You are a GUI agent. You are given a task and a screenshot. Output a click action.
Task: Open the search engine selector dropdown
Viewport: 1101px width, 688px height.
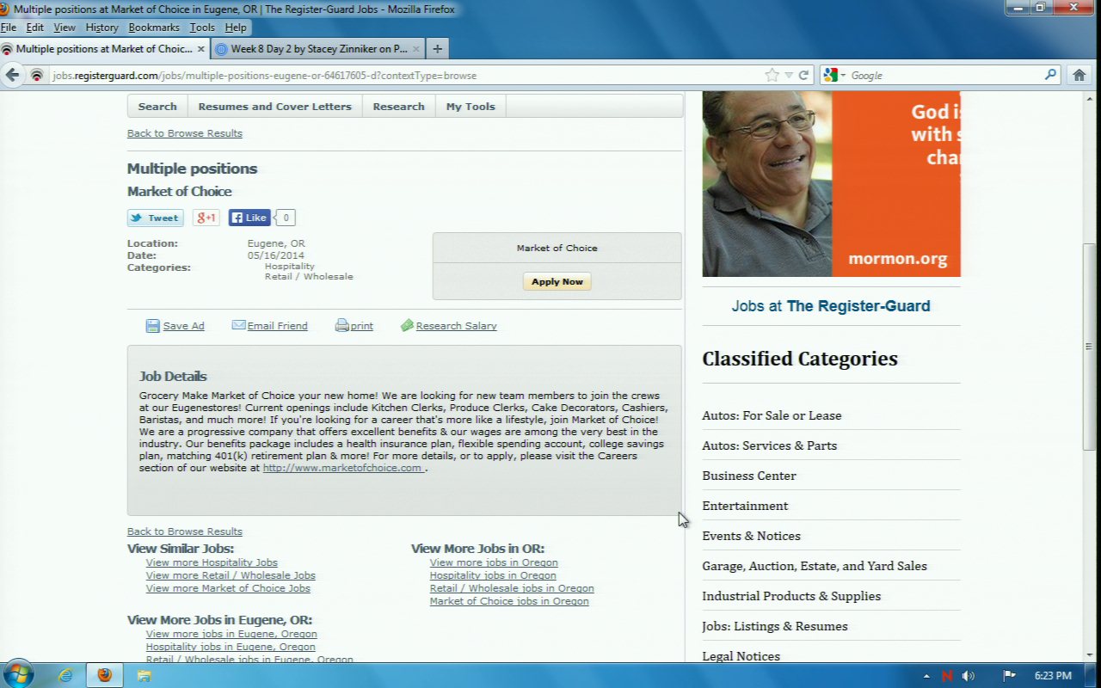pyautogui.click(x=834, y=75)
